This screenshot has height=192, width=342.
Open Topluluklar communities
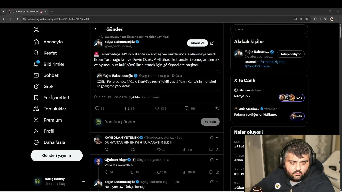50,109
